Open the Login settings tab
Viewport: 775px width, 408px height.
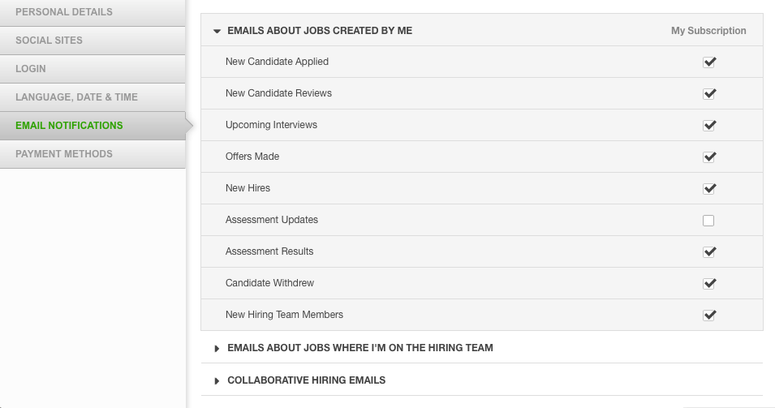[x=93, y=69]
